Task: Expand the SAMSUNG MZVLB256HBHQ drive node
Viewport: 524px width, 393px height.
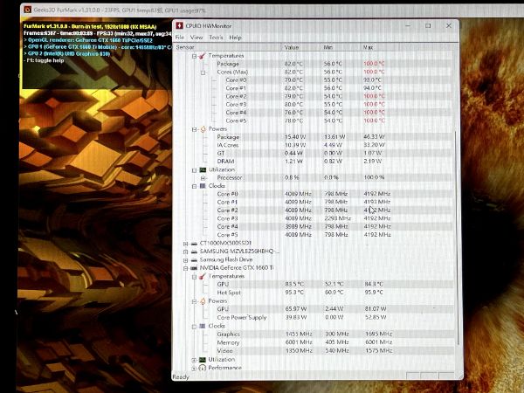Action: (x=185, y=252)
